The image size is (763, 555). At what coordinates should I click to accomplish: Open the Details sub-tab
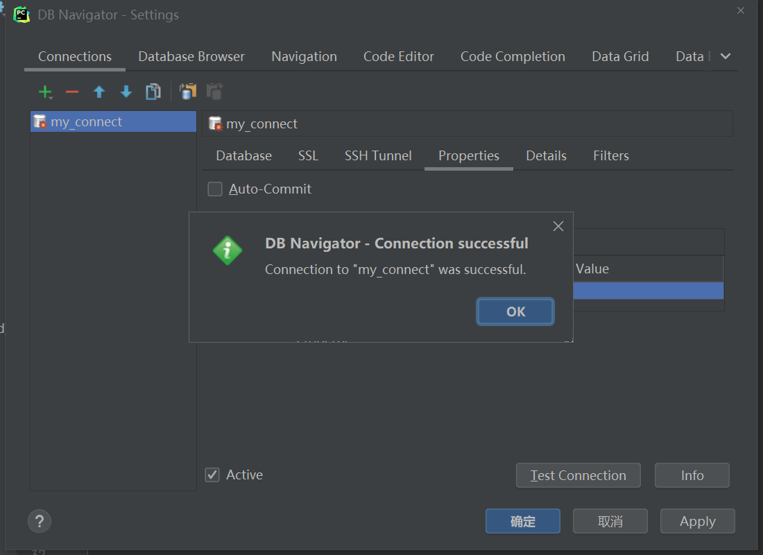coord(546,156)
